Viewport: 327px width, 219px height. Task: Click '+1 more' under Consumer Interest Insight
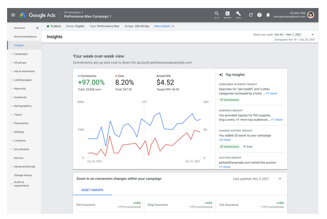point(271,93)
